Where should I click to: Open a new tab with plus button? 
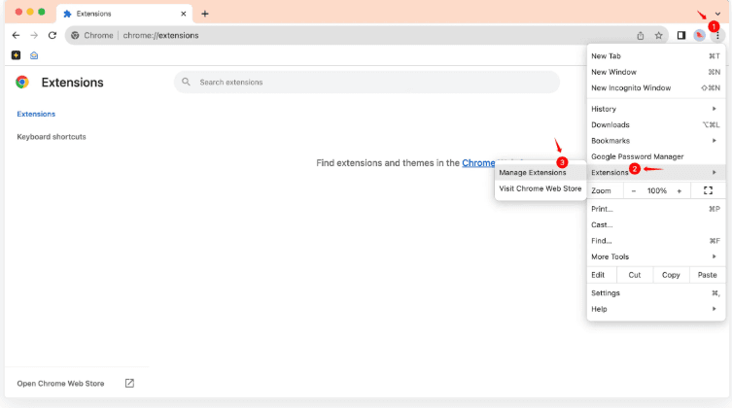(205, 14)
